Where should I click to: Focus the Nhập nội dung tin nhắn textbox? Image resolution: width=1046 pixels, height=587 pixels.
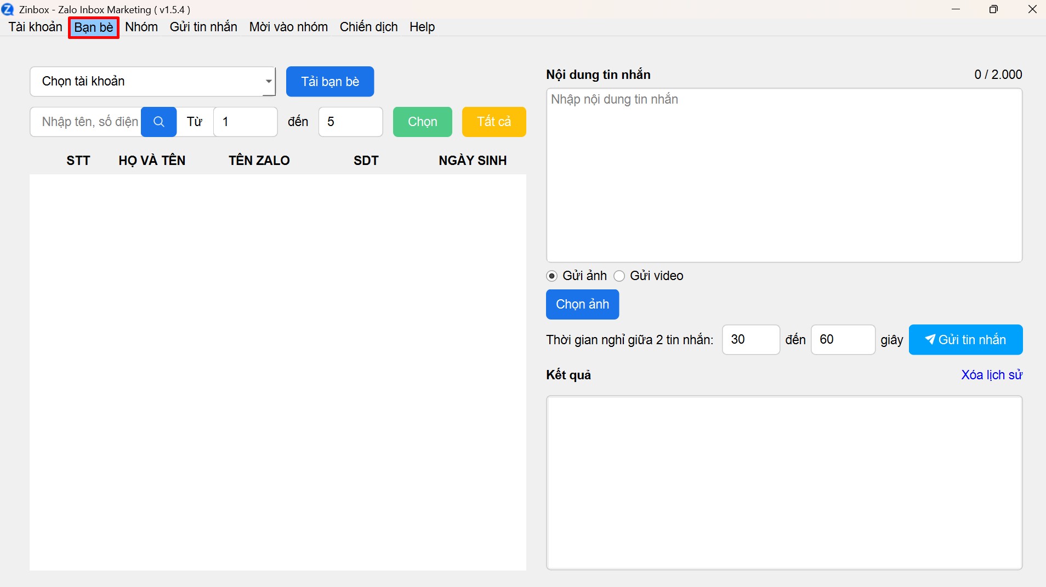point(784,175)
